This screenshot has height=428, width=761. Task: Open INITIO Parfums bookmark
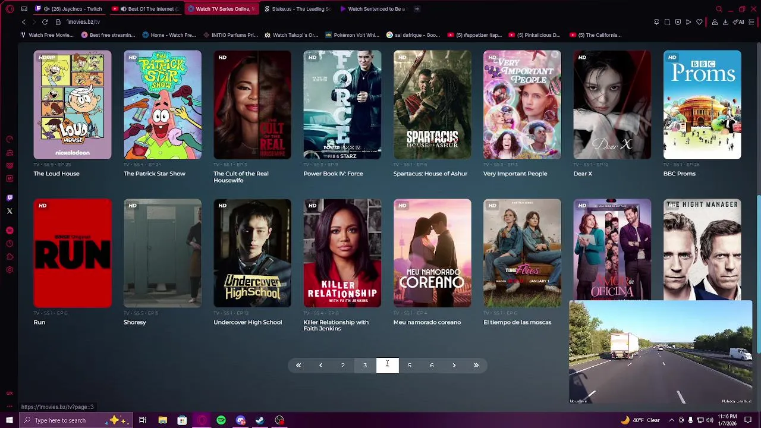(x=230, y=35)
